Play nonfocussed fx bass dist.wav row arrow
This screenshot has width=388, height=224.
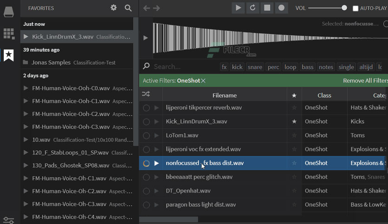pyautogui.click(x=156, y=163)
